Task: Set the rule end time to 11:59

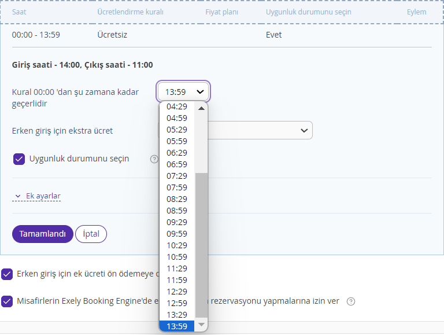Action: [x=177, y=280]
